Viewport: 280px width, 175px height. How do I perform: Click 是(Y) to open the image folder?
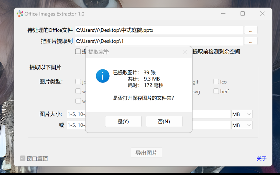coord(123,121)
